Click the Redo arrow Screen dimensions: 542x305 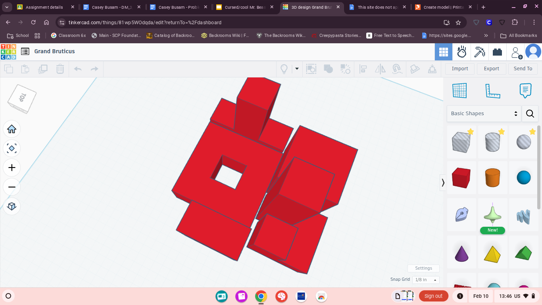coord(94,69)
